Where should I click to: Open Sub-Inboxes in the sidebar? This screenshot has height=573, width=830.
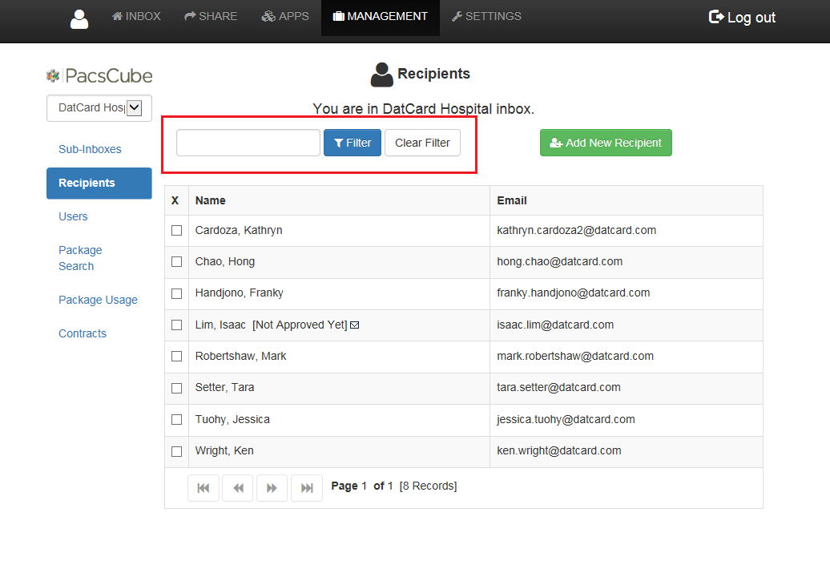90,149
